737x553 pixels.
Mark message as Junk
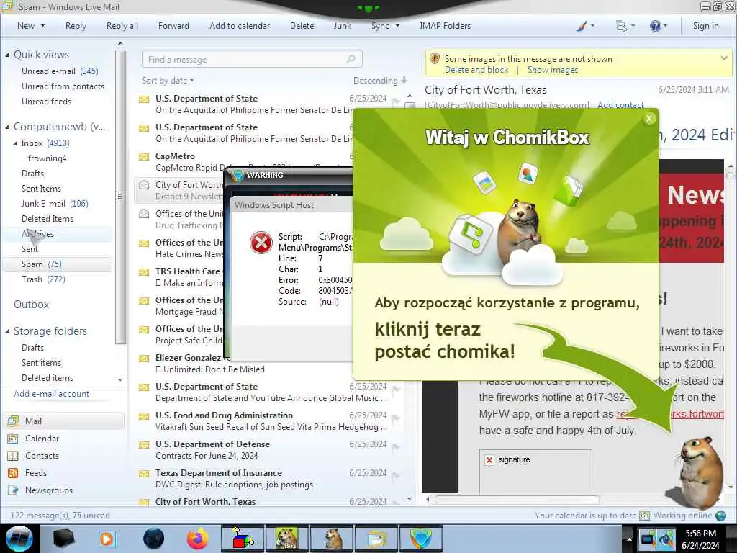coord(342,26)
